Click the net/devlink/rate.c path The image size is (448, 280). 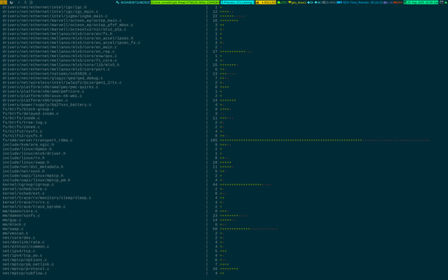coord(24,242)
